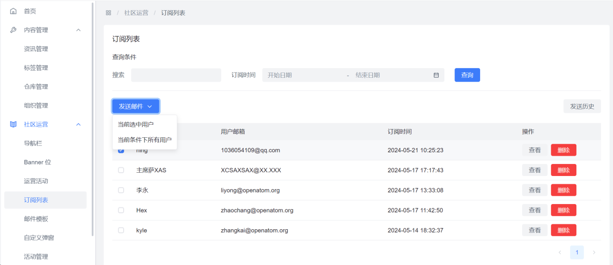Click email zhangkai@openatom.org

pyautogui.click(x=255, y=230)
